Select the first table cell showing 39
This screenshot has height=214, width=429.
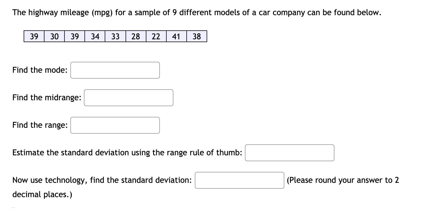(34, 36)
